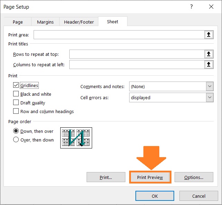Confirm settings with the OK button
Screen dimensions: 222x205
(155, 196)
